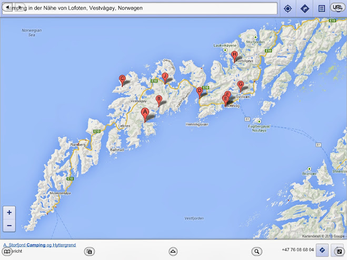Click the back arrow in the search bar

tap(7, 7)
